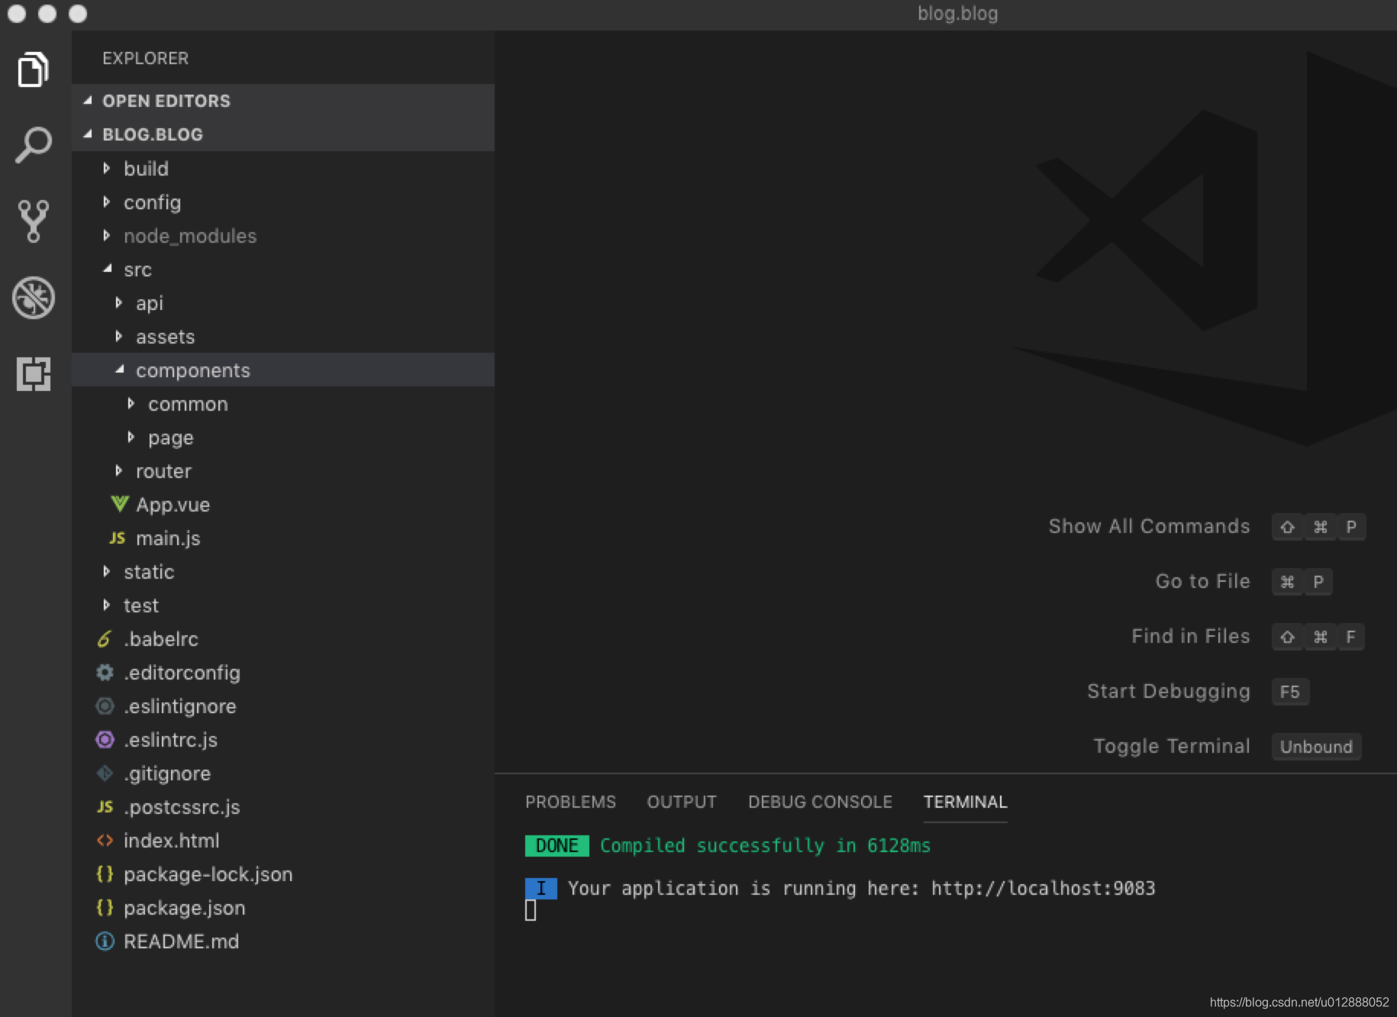This screenshot has width=1397, height=1017.
Task: Click the HTML icon beside index.html
Action: pyautogui.click(x=105, y=840)
